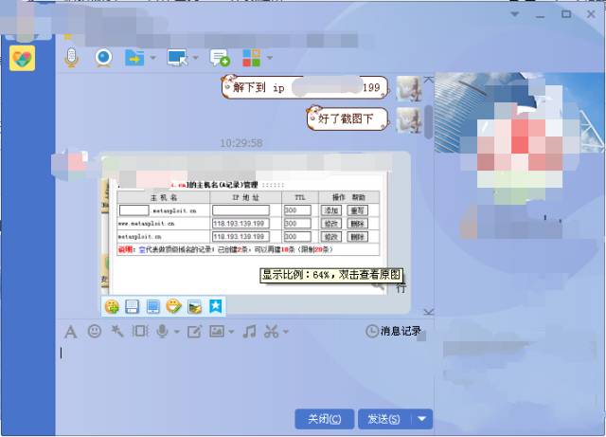
Task: Click the 发送(S) button
Action: [383, 419]
